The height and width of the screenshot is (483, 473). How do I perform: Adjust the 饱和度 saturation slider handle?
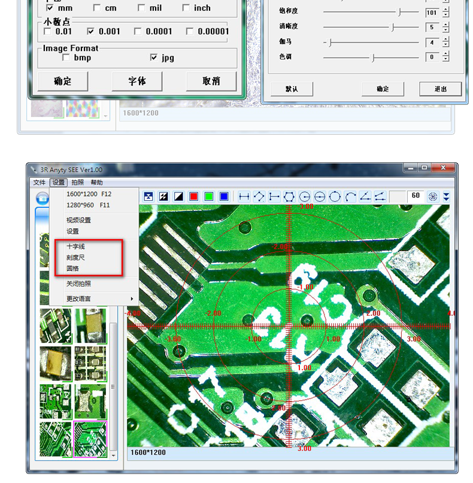[x=399, y=13]
